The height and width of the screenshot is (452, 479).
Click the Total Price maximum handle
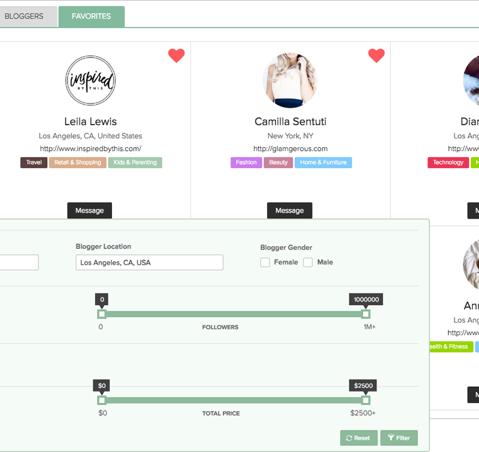coord(366,400)
